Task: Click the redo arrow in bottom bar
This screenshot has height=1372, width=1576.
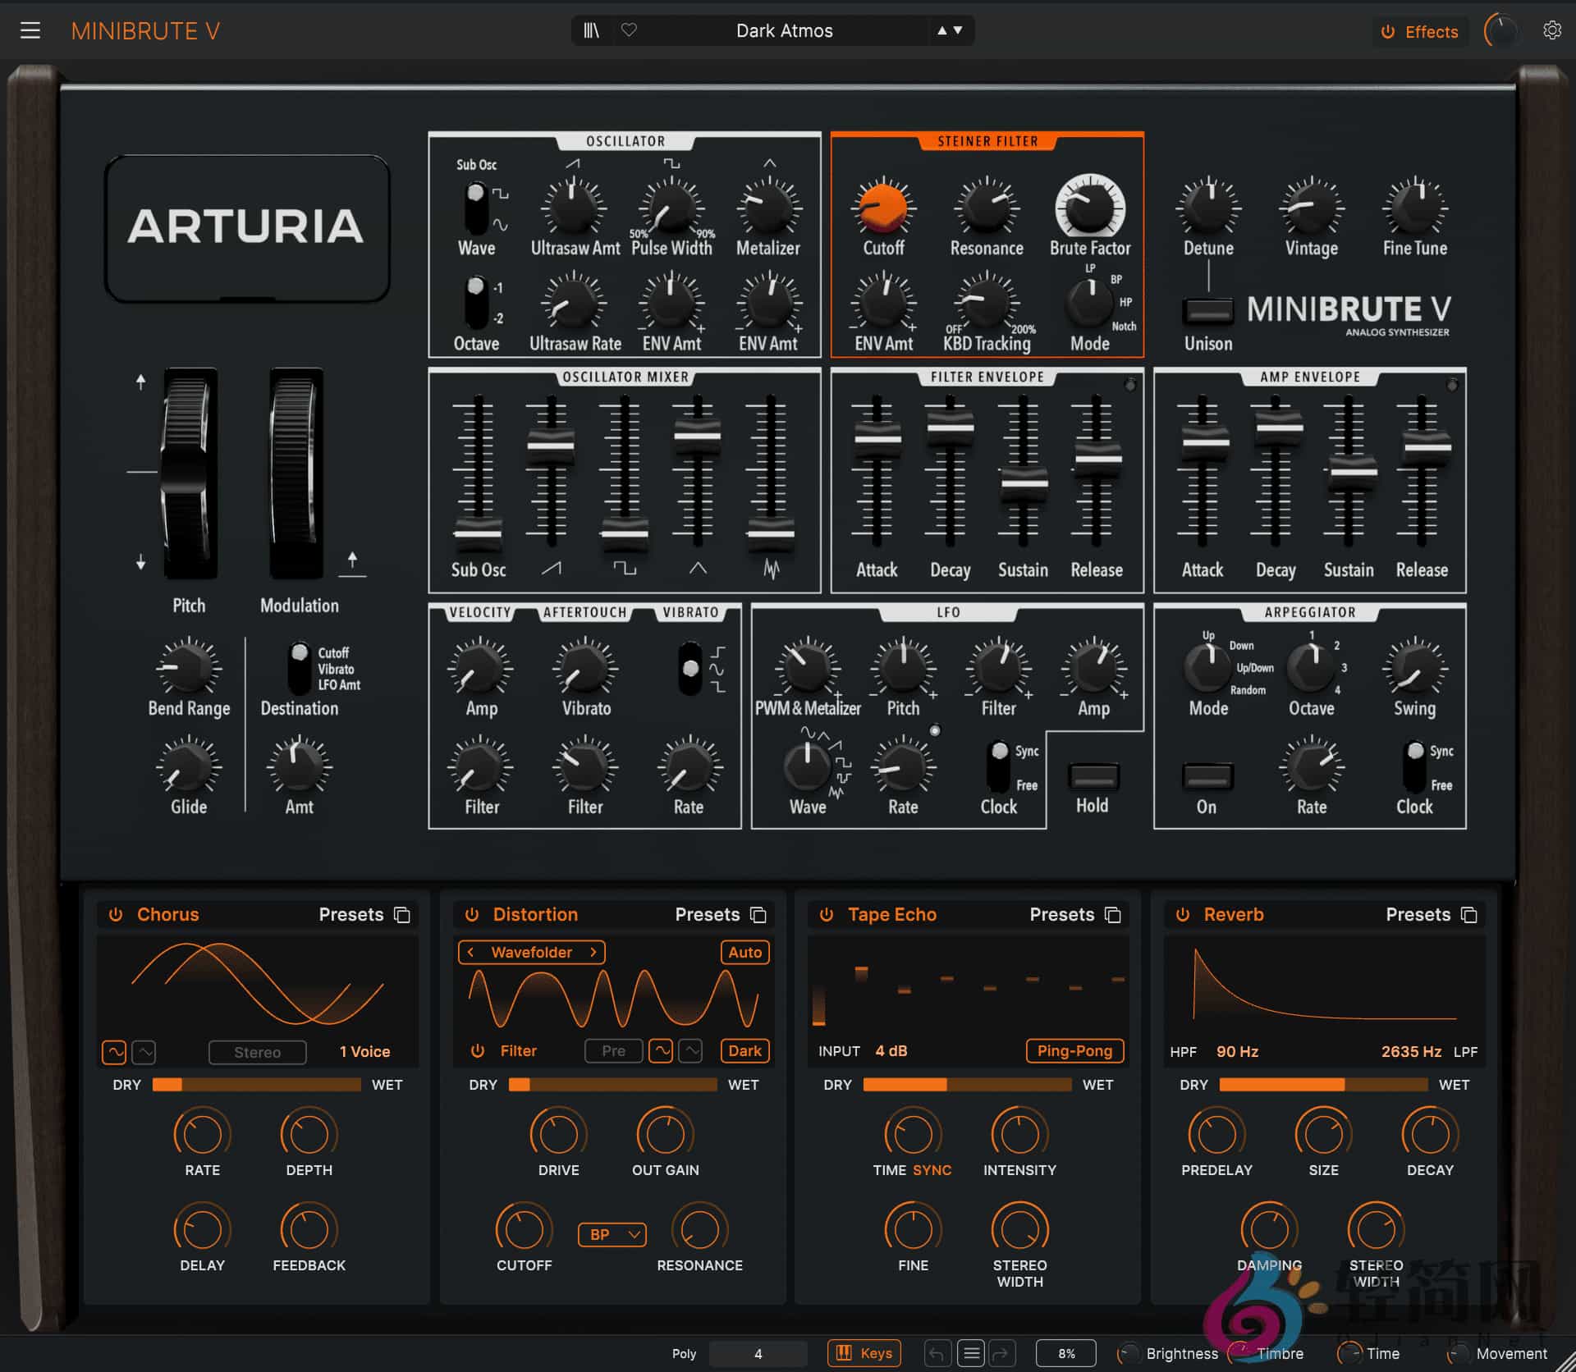Action: (x=1003, y=1353)
